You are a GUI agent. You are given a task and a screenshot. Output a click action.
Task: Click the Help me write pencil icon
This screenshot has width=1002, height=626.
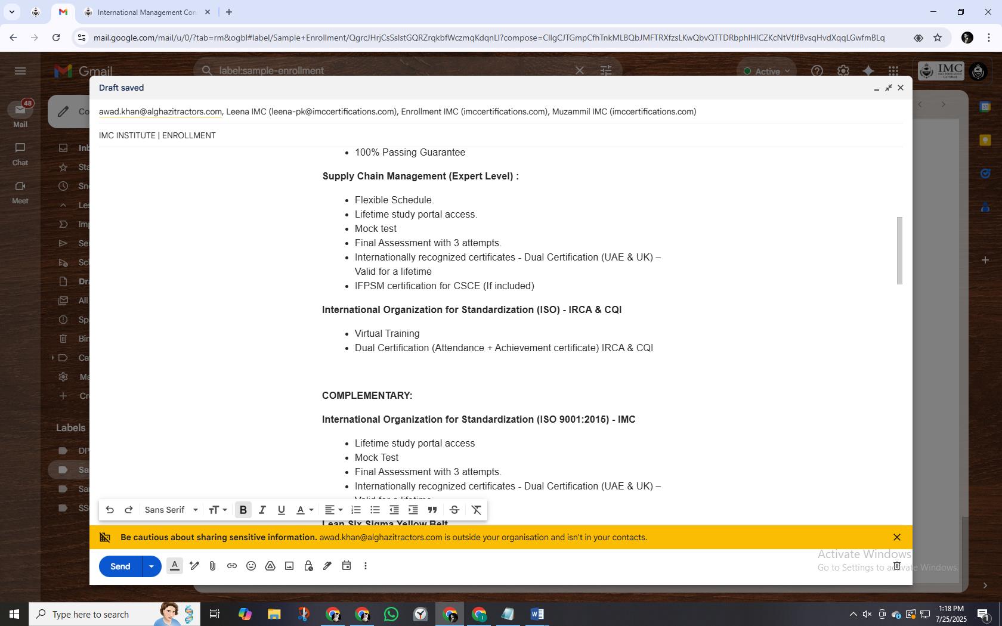click(x=194, y=566)
